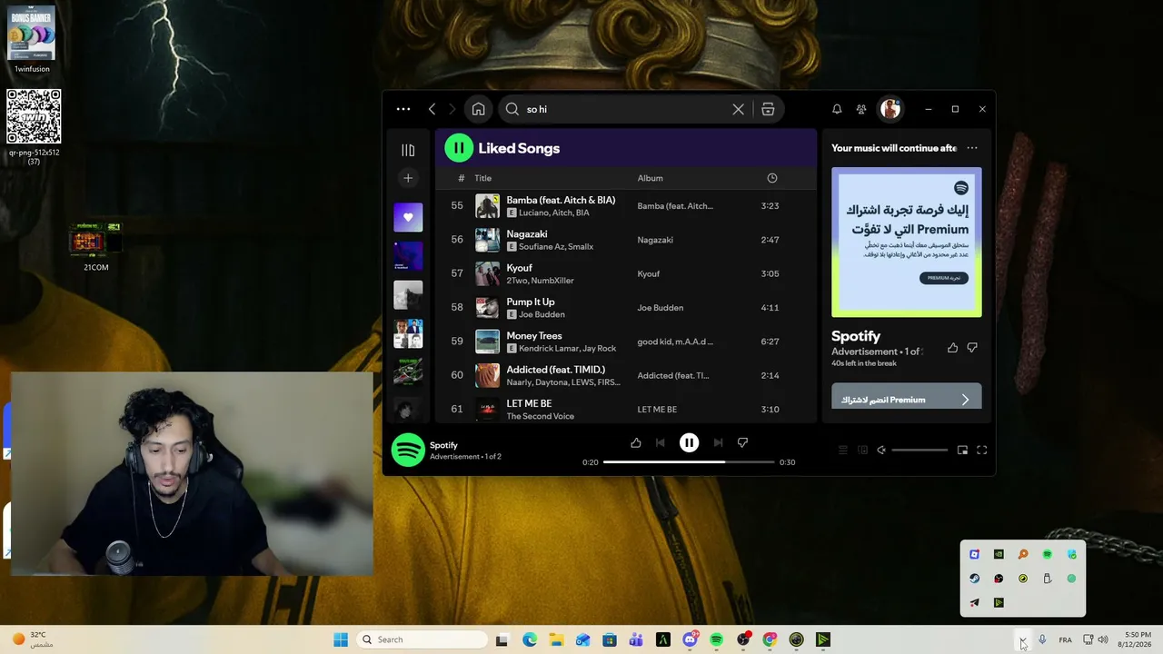1163x654 pixels.
Task: Skip to next track
Action: click(718, 442)
